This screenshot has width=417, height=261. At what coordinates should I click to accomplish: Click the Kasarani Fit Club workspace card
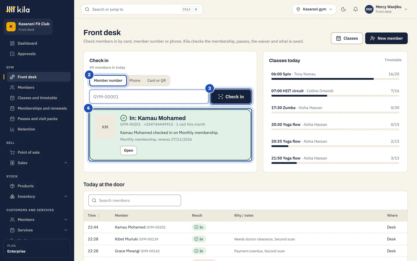[x=28, y=26]
